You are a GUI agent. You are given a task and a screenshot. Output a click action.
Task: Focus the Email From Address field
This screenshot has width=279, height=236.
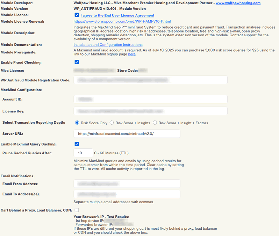[x=127, y=184]
